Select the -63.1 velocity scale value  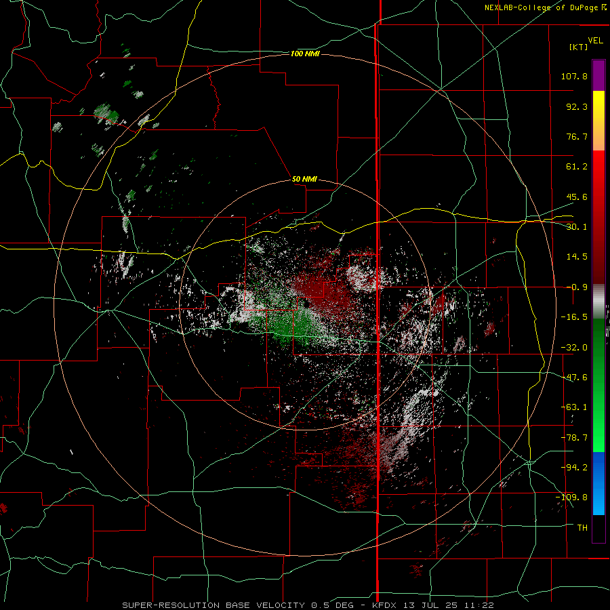point(574,407)
